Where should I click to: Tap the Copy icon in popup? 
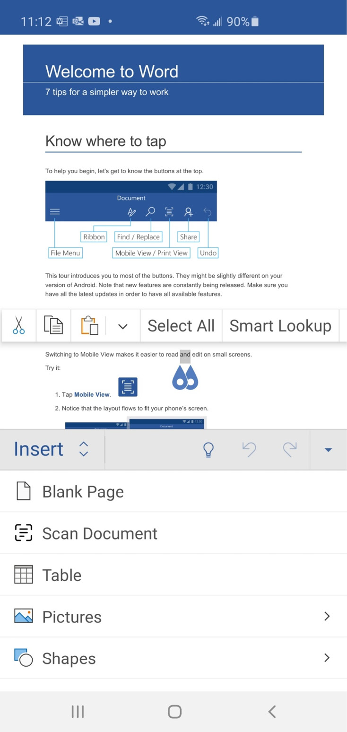tap(53, 325)
